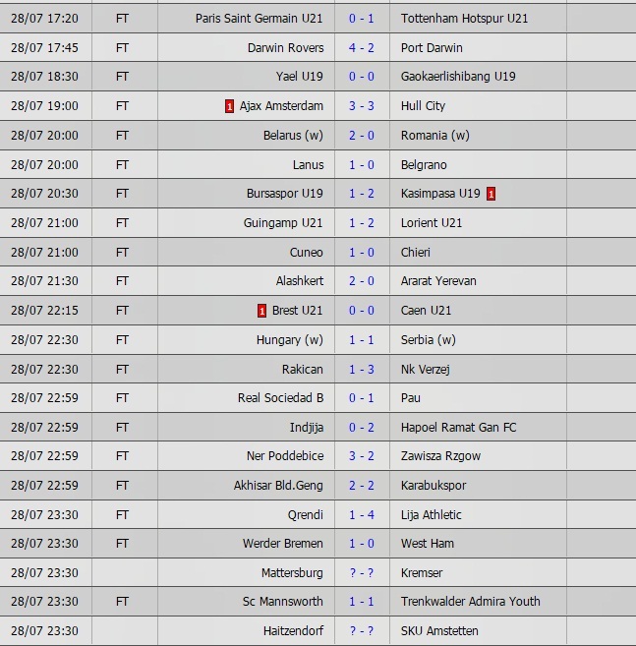Open the Lorient U21 team link
Screen dimensions: 636x646
point(432,223)
